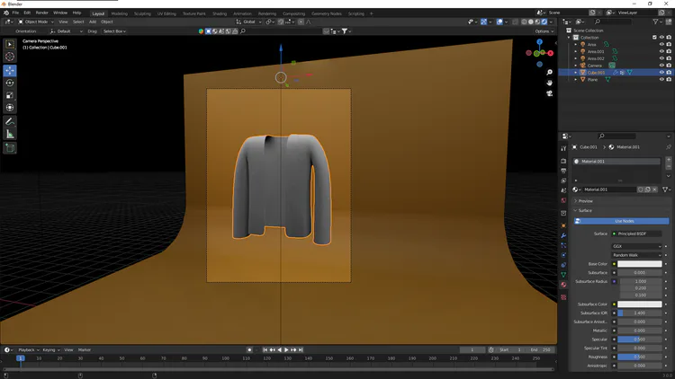Activate the Rotate tool
675x379 pixels.
[x=10, y=83]
